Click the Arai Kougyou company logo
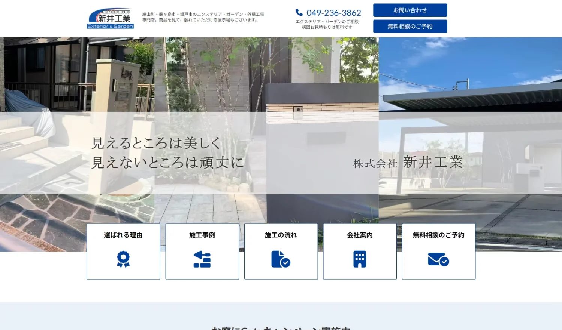Image resolution: width=562 pixels, height=330 pixels. (x=110, y=18)
